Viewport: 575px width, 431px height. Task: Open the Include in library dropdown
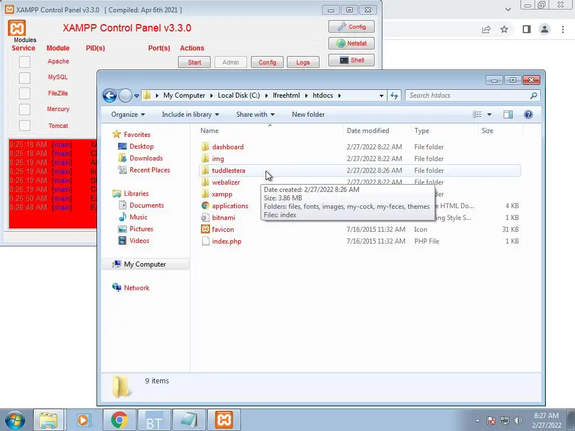pos(190,114)
